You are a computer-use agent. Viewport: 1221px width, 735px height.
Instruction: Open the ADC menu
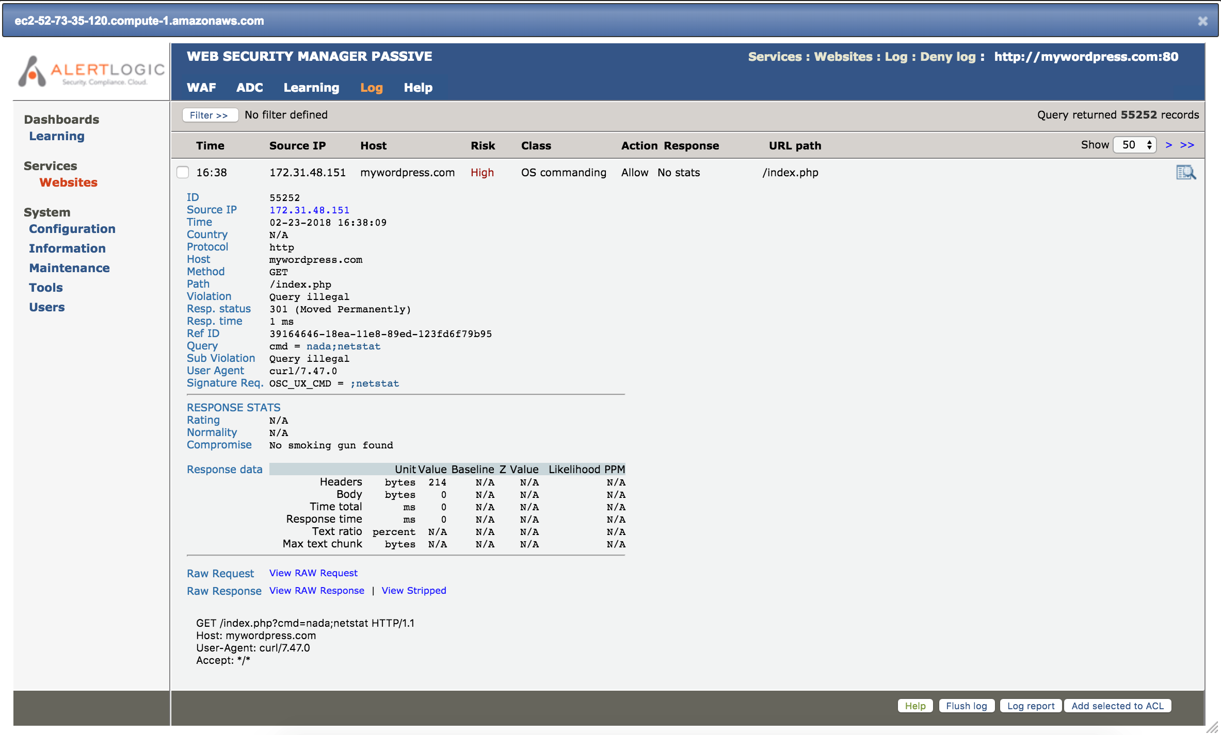click(250, 88)
